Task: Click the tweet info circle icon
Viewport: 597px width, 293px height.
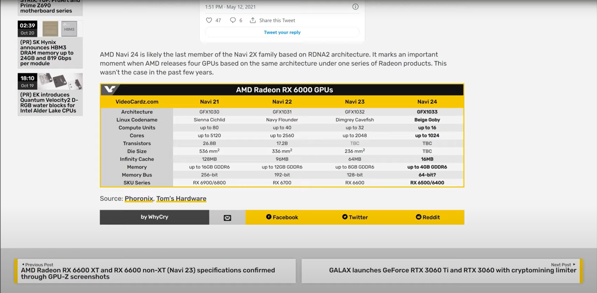Action: pyautogui.click(x=355, y=7)
